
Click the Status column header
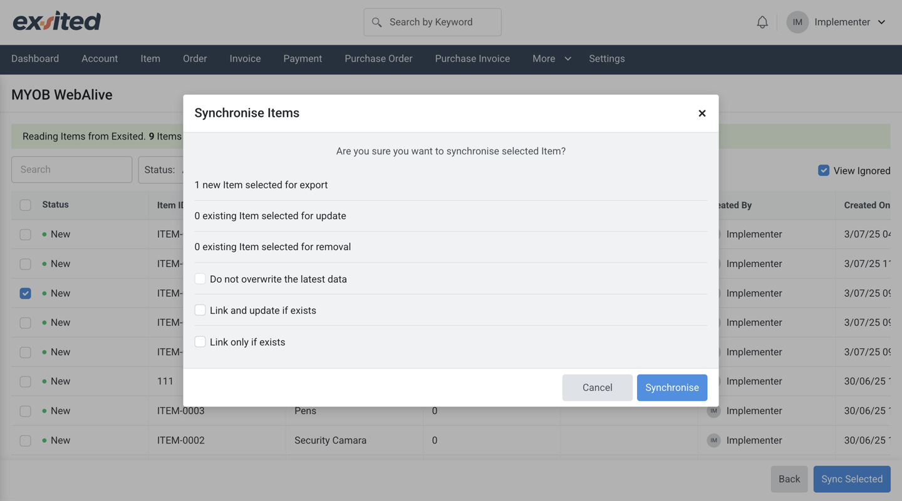click(55, 205)
